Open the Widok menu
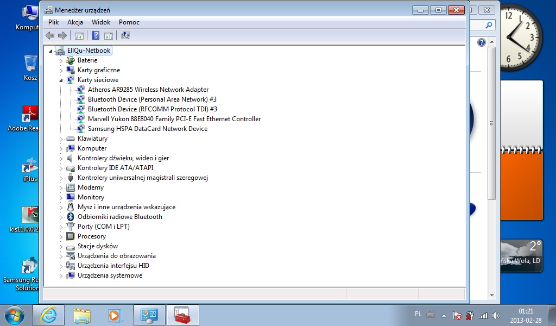The height and width of the screenshot is (326, 556). [101, 22]
